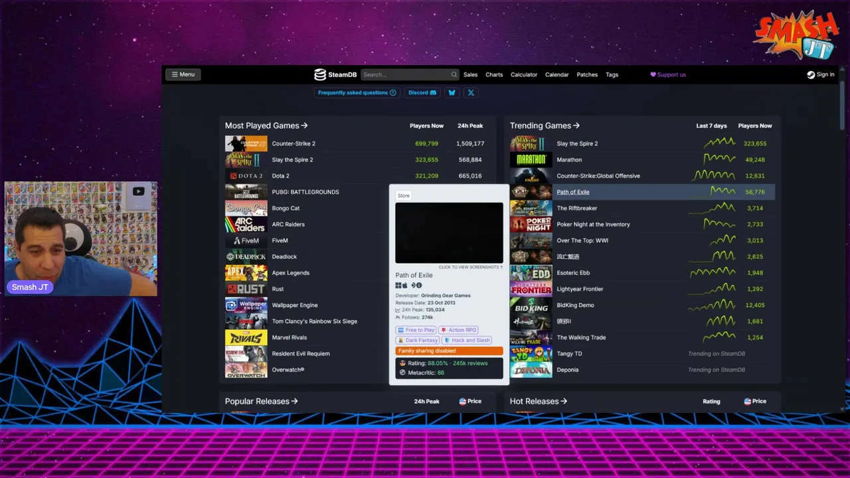Image resolution: width=850 pixels, height=478 pixels.
Task: Open Slay the Spire 2 sparkline chart
Action: pos(719,143)
